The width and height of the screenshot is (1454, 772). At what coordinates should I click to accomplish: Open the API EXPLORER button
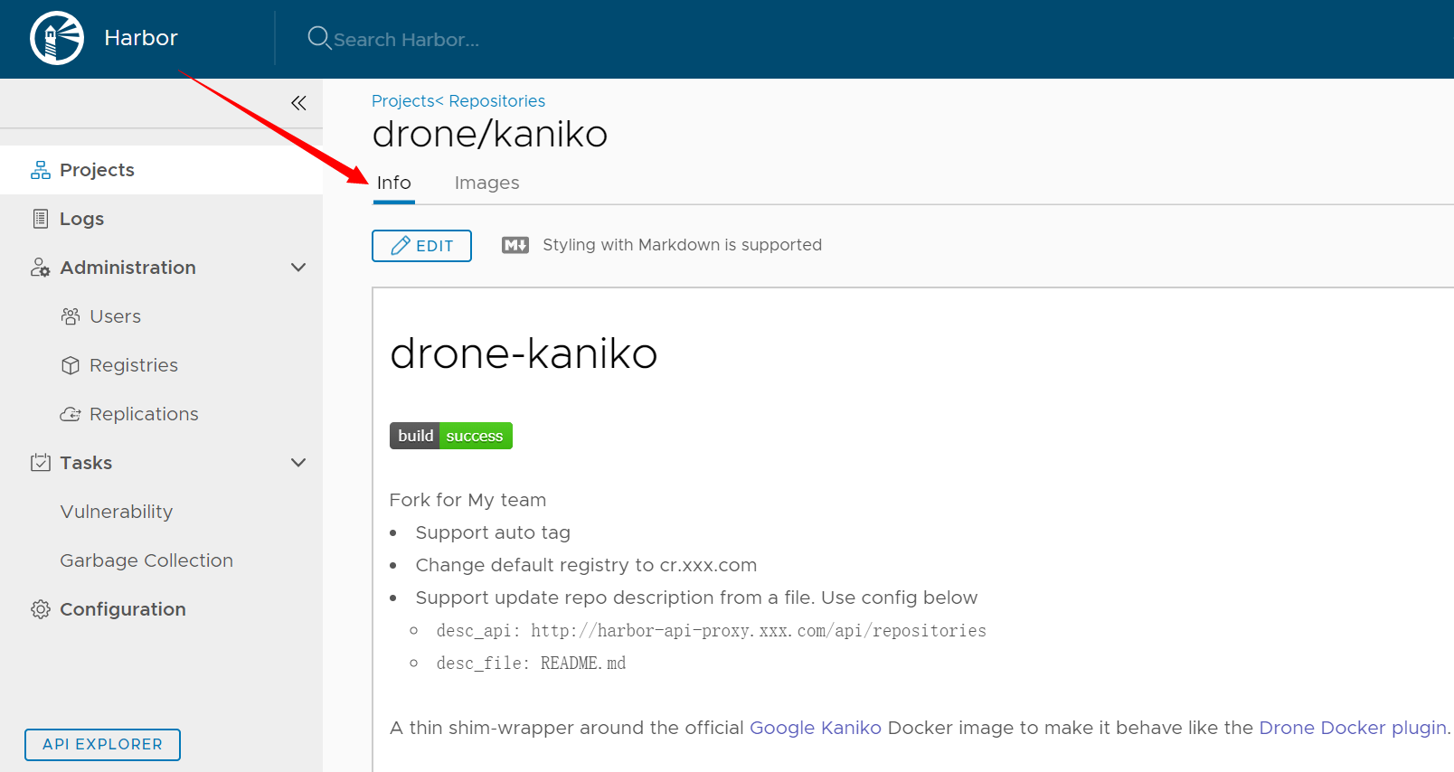click(x=102, y=744)
